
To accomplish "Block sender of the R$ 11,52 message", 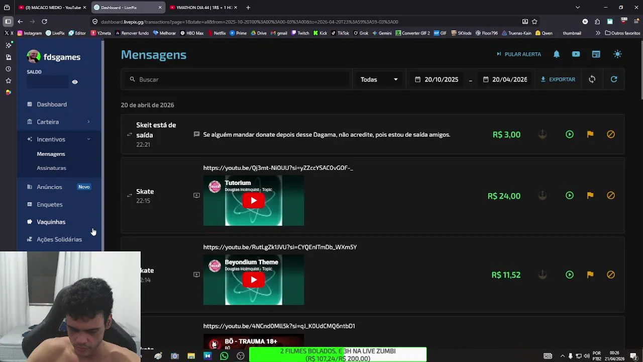I will pyautogui.click(x=611, y=275).
